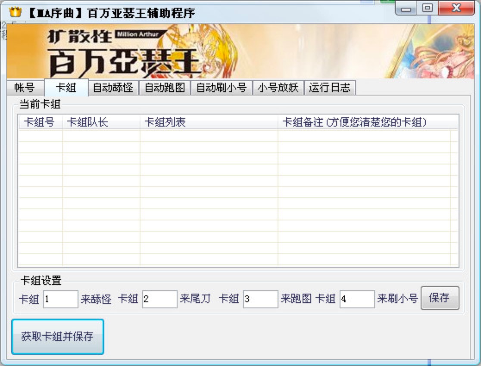The image size is (481, 366).
Task: Sort by the 卡组列表 column header
Action: [209, 122]
